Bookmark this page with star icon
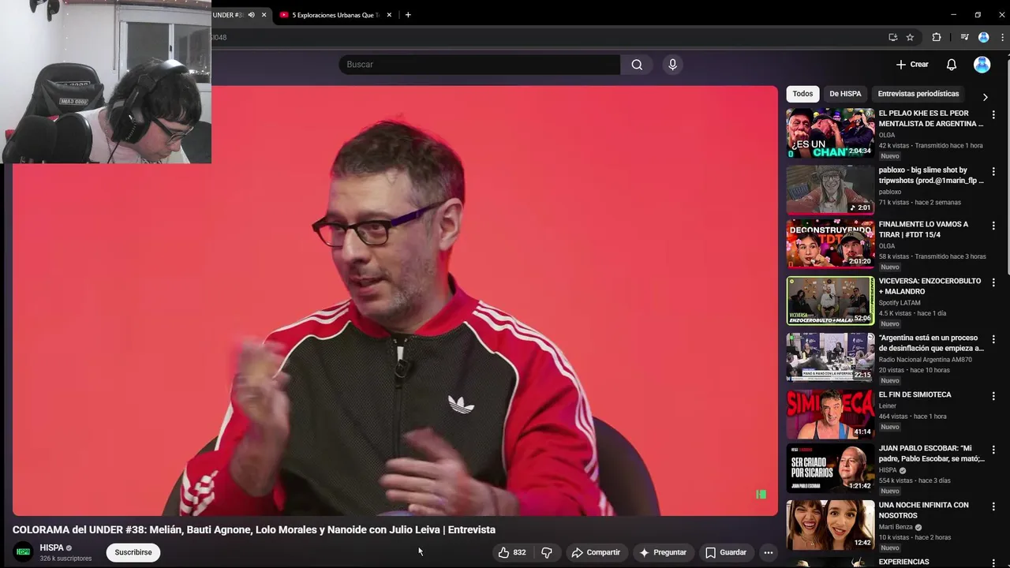 click(910, 37)
